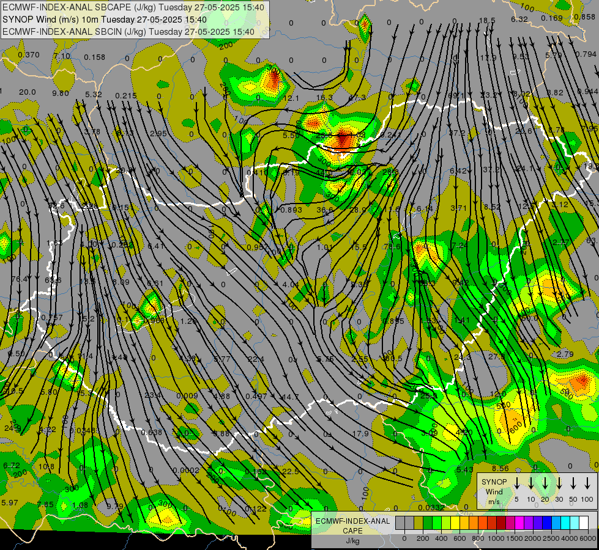Click the map value 8.52
Viewport: 599px width, 550px height.
pyautogui.click(x=492, y=207)
